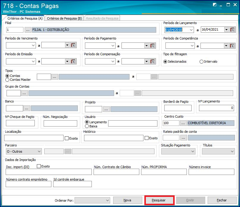Expand Período de Vencimento start date dropdown

pos(33,45)
